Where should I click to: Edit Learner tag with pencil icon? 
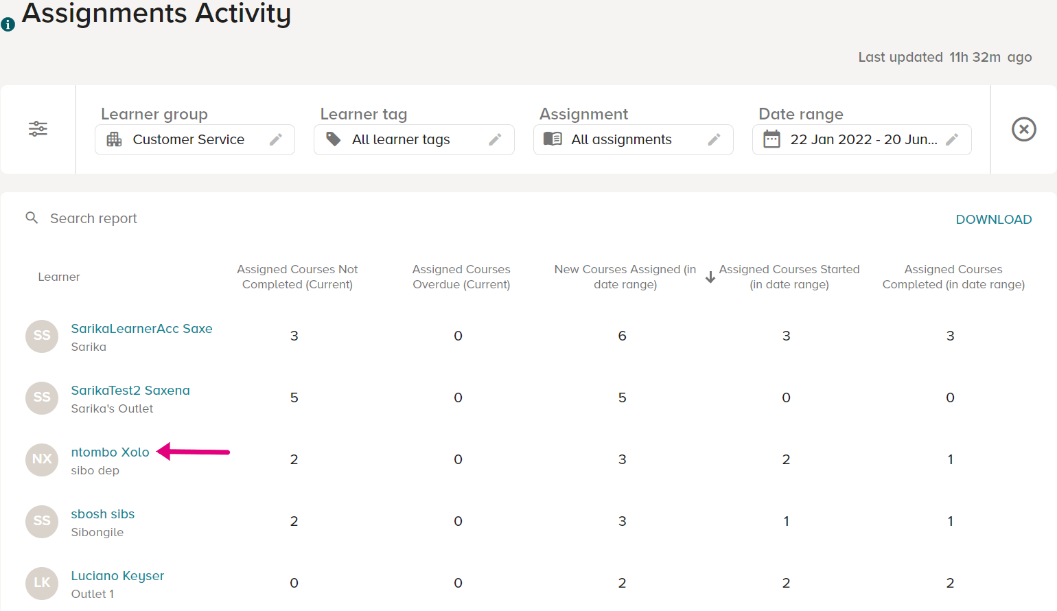coord(495,139)
